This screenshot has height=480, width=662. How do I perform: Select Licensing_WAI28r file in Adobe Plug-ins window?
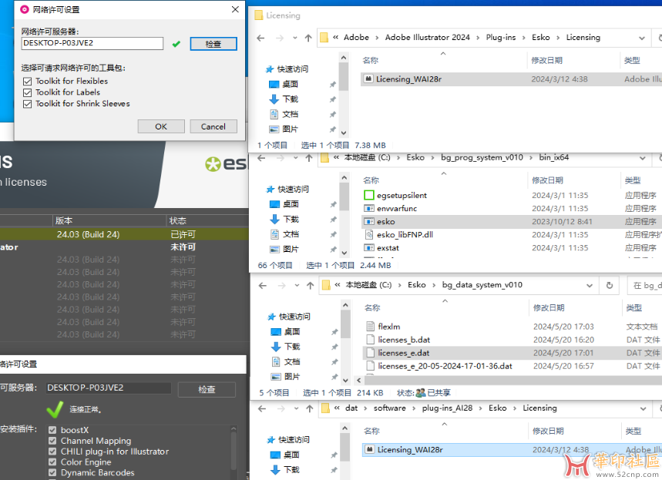coord(408,79)
